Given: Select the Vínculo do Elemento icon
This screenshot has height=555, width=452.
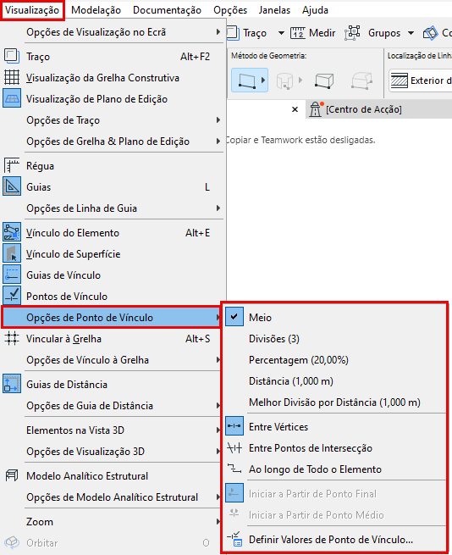Looking at the screenshot, I should pos(12,232).
